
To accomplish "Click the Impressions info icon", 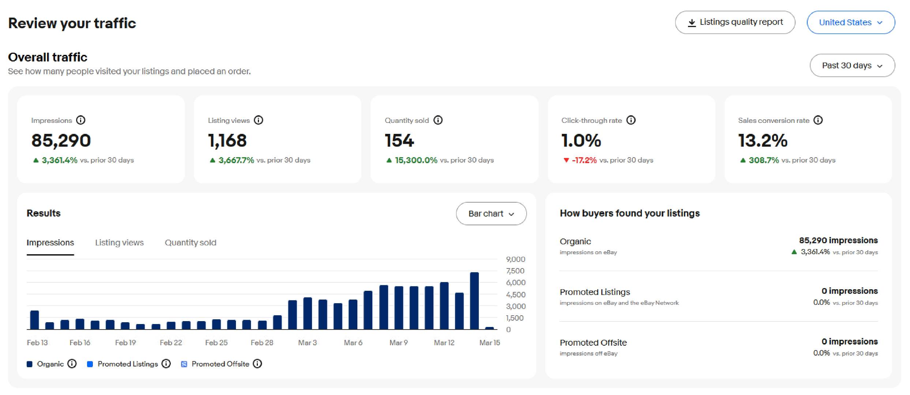I will 81,120.
